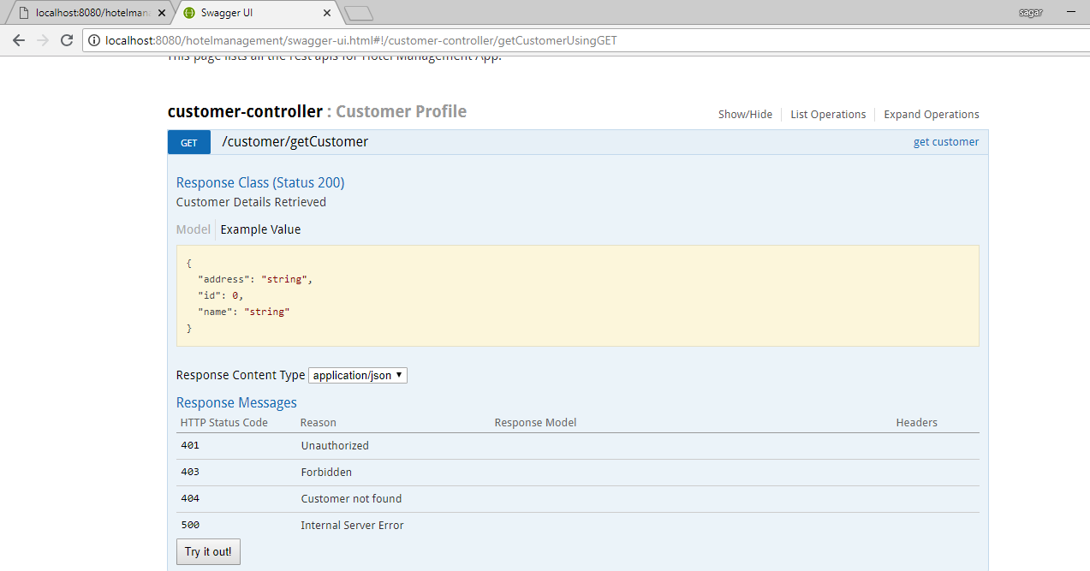Screen dimensions: 1090x571
Task: Click the blue GET method badge
Action: [x=189, y=143]
